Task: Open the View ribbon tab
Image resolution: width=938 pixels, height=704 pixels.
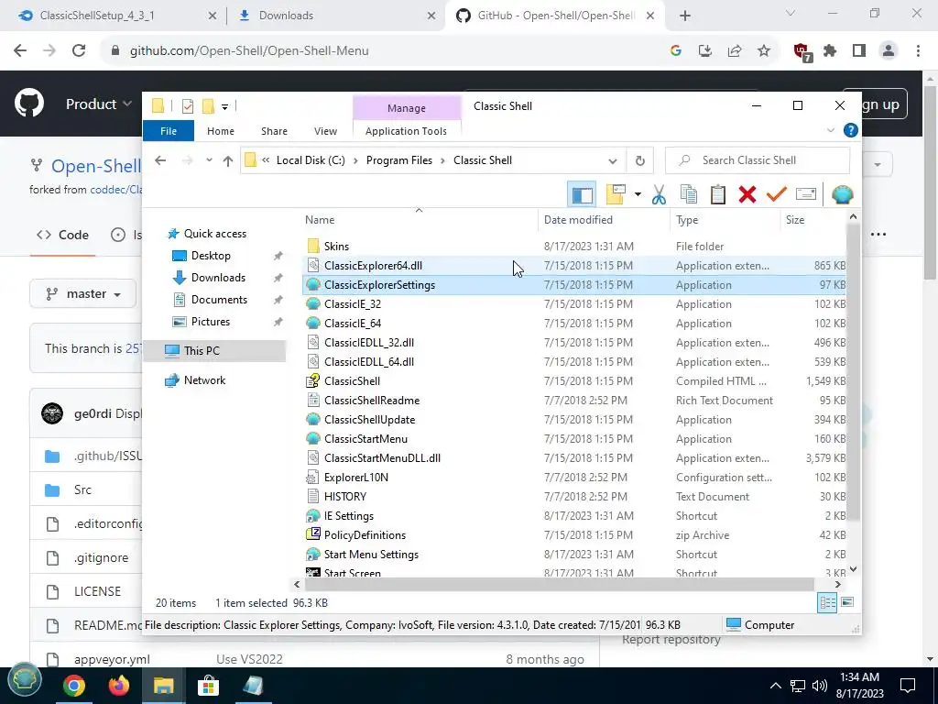Action: click(325, 131)
